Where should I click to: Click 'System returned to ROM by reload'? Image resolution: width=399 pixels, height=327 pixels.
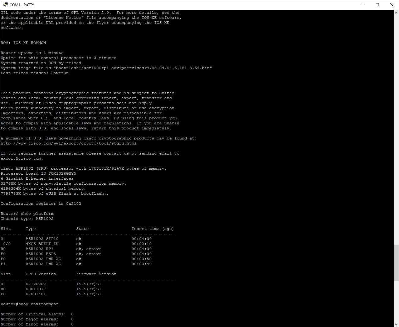[41, 63]
